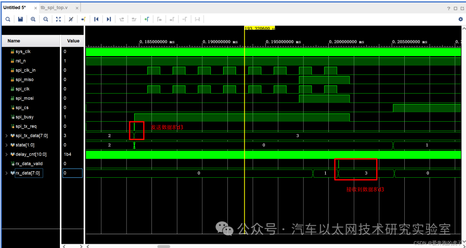Add a marker with the green plus icon

[x=147, y=19]
